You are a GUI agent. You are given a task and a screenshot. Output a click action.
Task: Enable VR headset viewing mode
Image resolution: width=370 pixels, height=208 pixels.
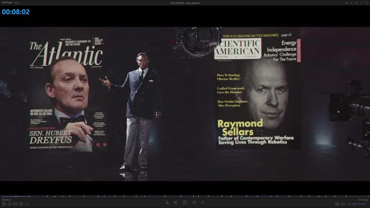[15, 204]
